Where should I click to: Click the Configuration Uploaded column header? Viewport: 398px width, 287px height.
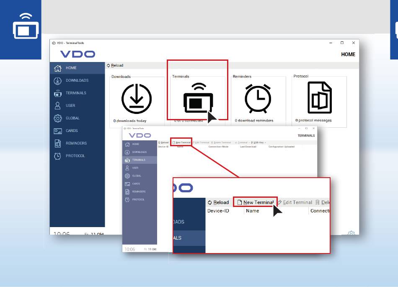click(282, 147)
